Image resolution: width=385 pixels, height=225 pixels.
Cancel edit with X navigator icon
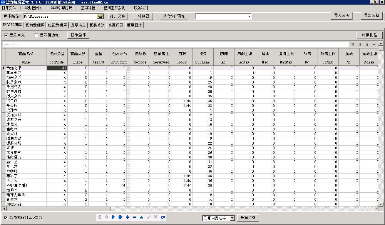pyautogui.click(x=156, y=217)
